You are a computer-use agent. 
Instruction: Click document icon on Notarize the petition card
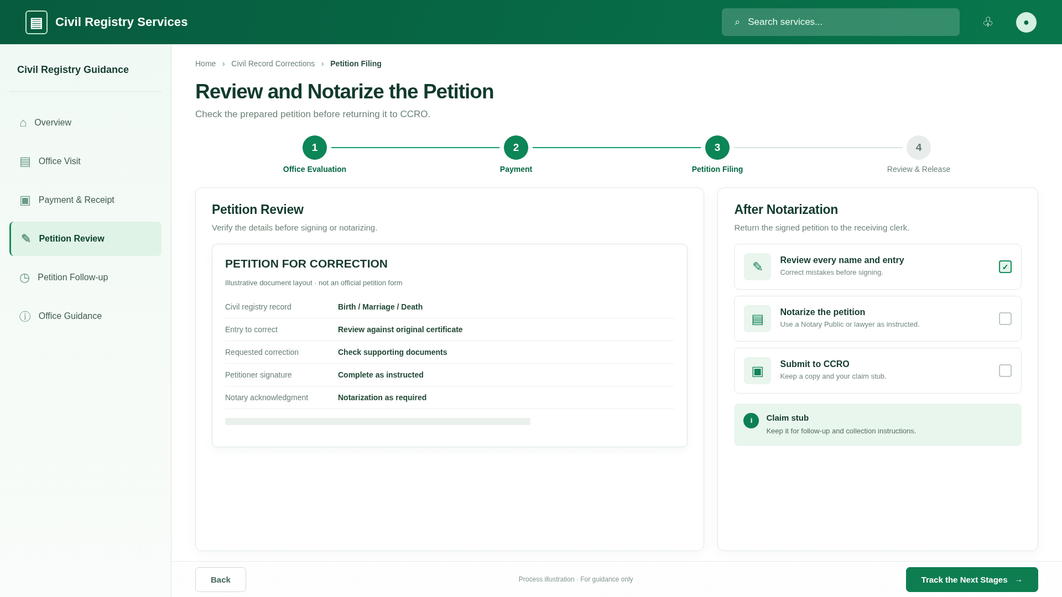(757, 318)
